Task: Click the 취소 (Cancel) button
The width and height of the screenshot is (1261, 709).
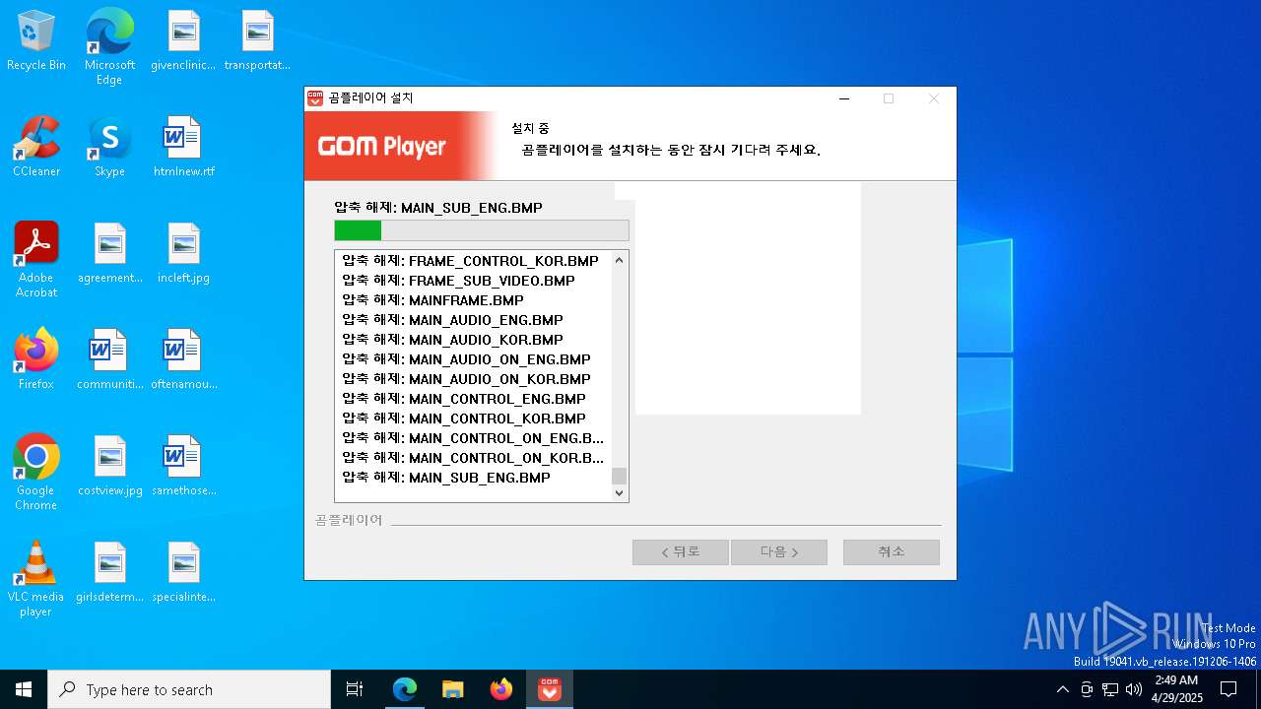Action: point(892,552)
